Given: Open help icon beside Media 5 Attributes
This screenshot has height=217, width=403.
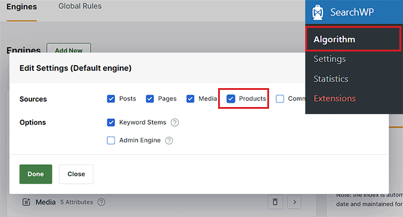Looking at the screenshot, I should tap(101, 202).
